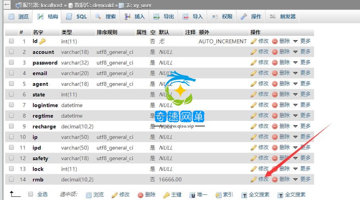Click the red delete icon in recharge row
Image resolution: width=360 pixels, height=200 pixels.
(x=275, y=126)
